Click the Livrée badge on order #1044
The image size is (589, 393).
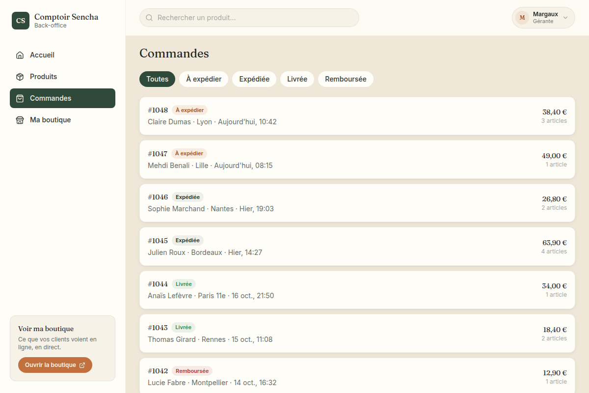184,284
